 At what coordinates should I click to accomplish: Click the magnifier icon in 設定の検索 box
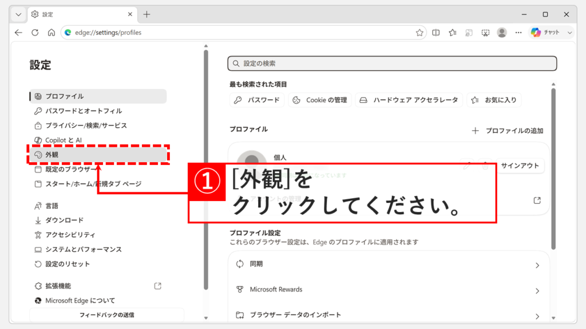tap(236, 63)
